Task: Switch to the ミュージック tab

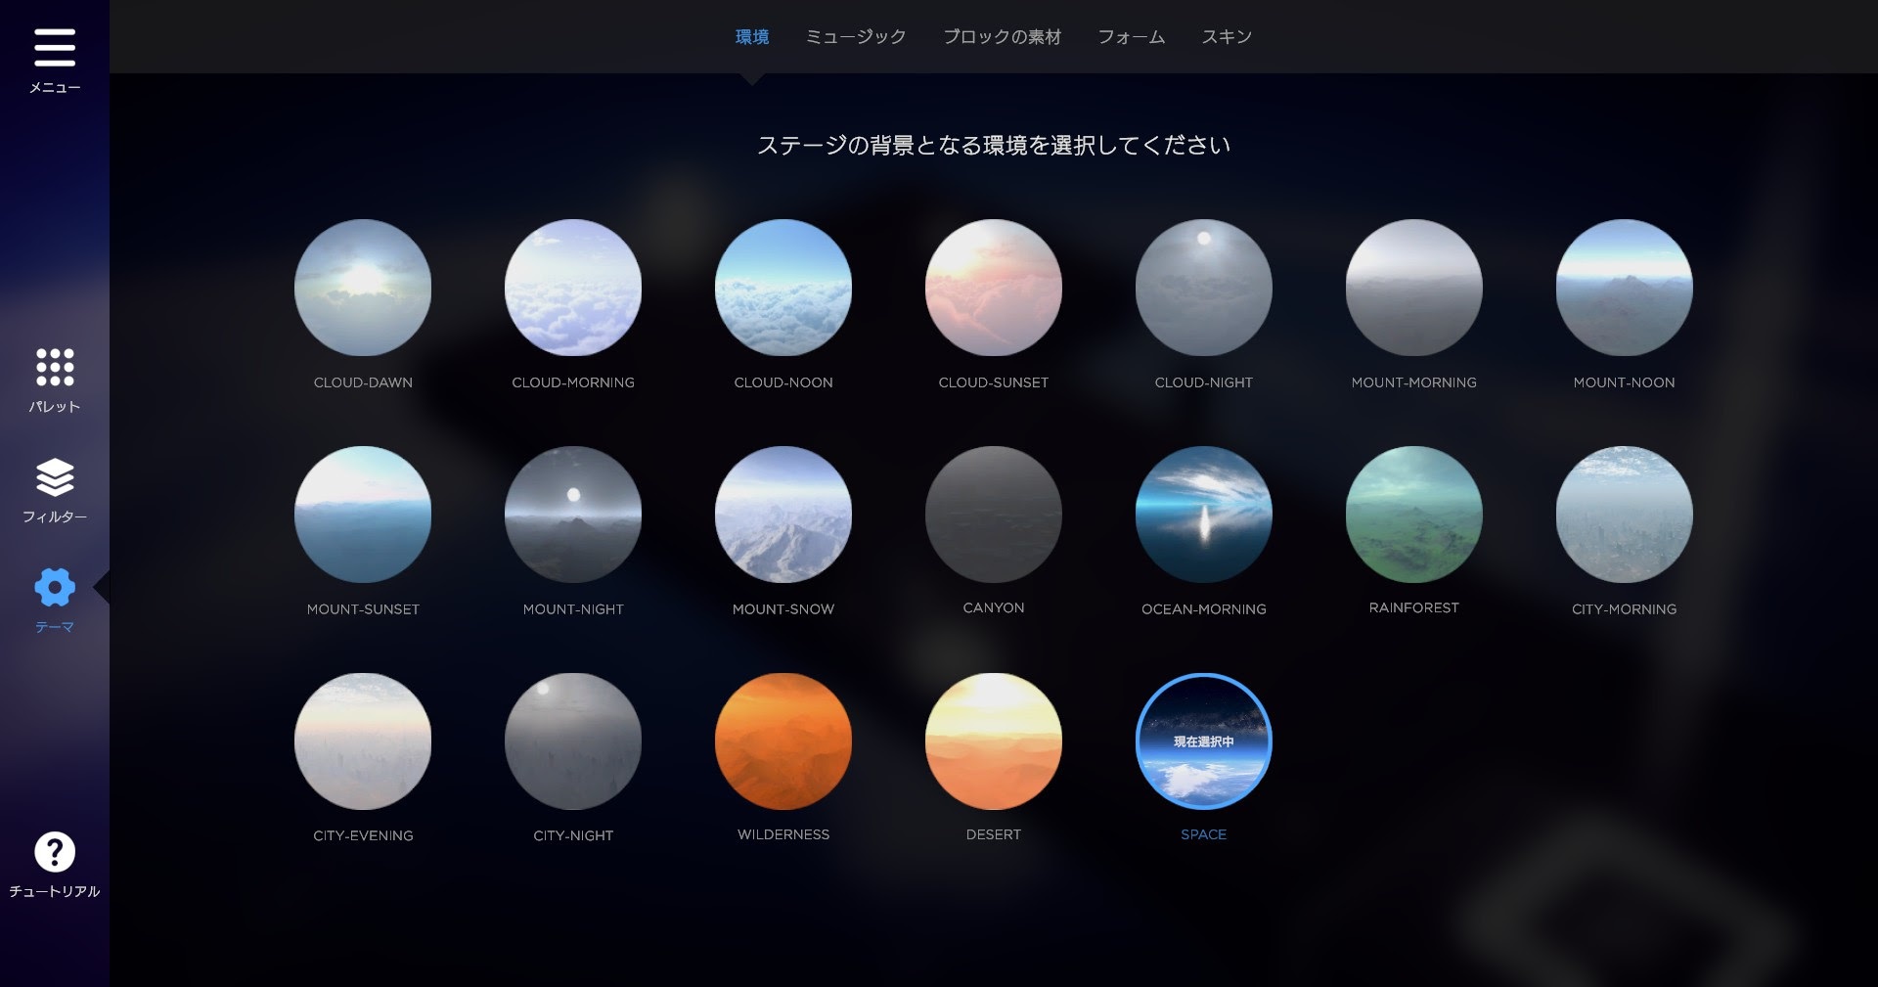Action: (855, 37)
